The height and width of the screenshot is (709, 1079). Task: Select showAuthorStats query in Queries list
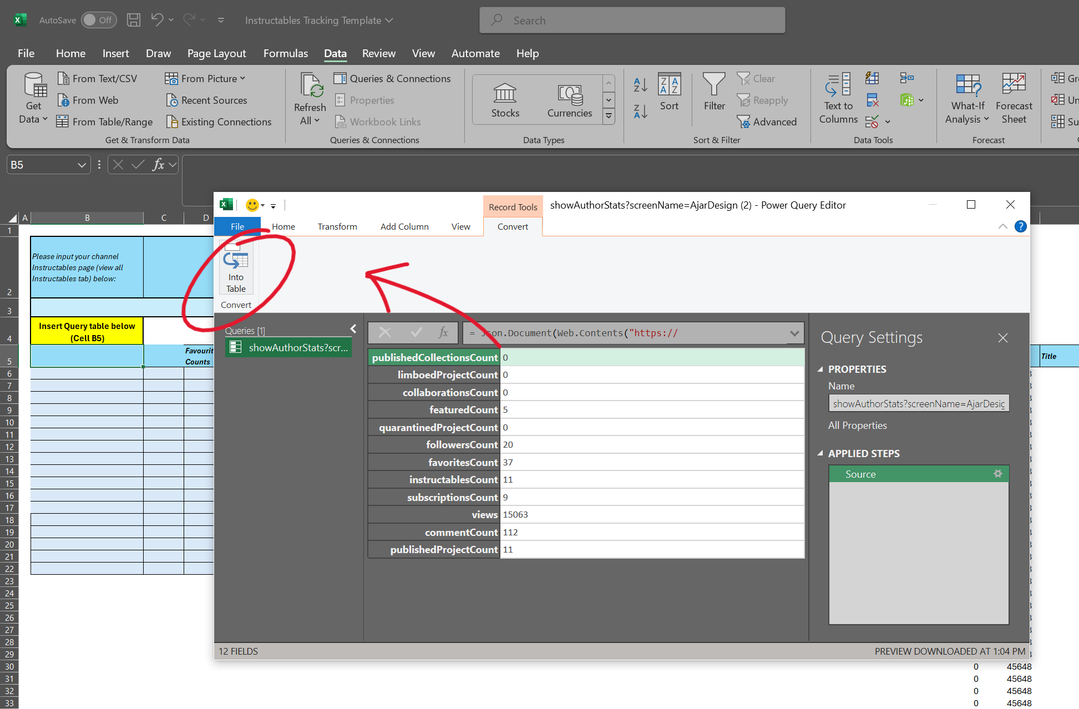(288, 347)
